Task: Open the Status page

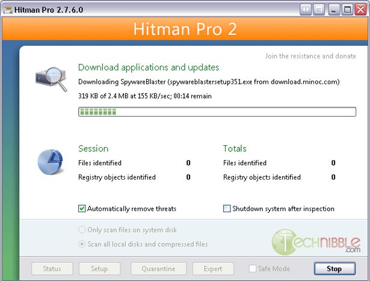Action: pos(52,269)
